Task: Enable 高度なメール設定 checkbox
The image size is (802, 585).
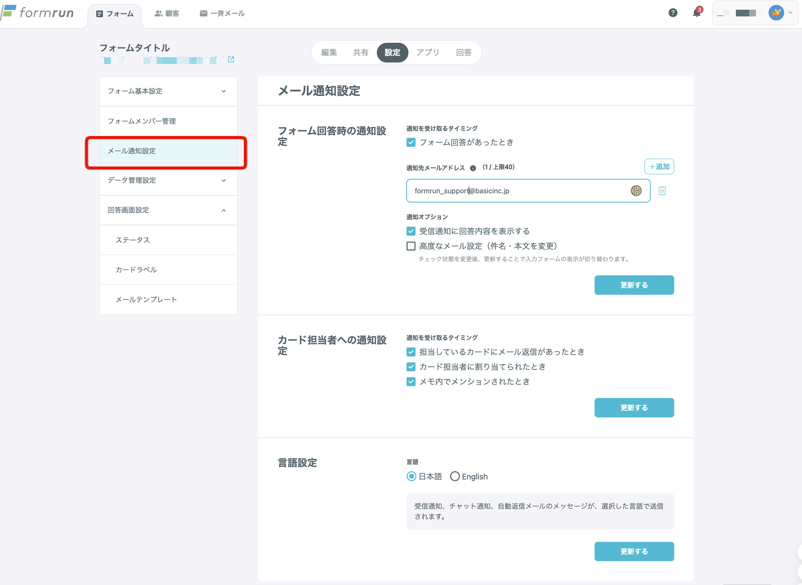Action: pos(411,246)
